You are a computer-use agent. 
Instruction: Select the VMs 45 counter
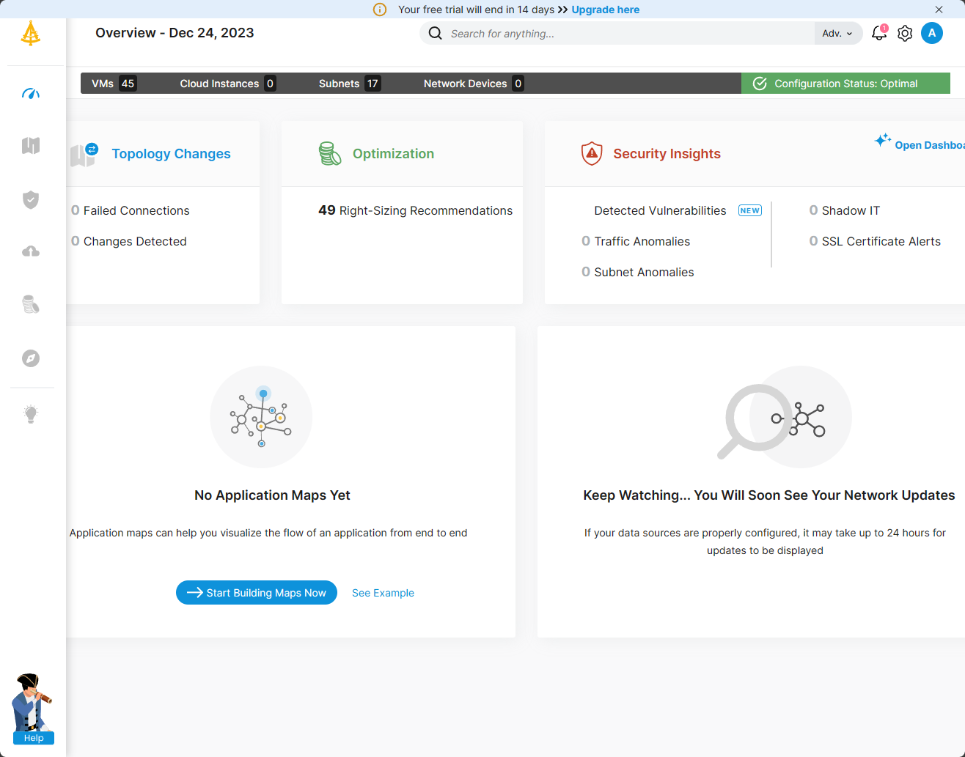point(114,84)
